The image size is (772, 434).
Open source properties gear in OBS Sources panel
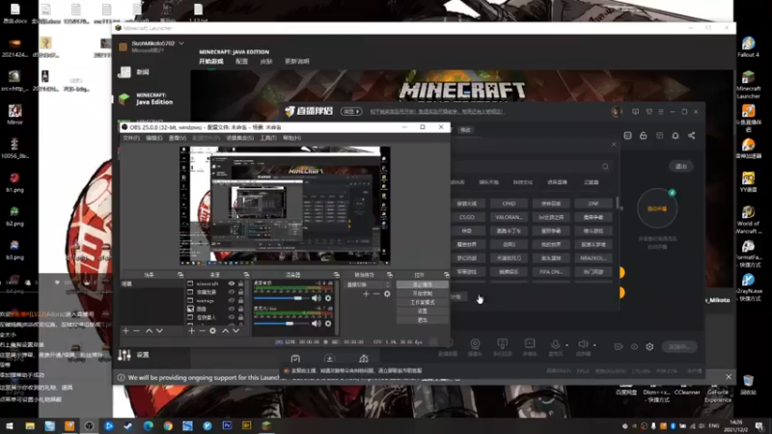coord(212,331)
